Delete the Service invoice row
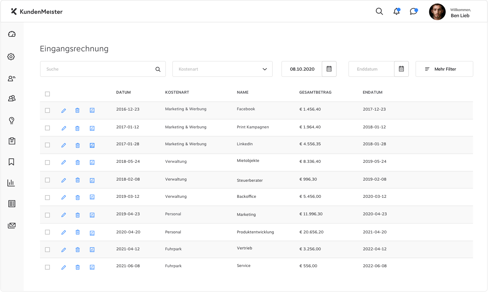488x292 pixels. [77, 267]
